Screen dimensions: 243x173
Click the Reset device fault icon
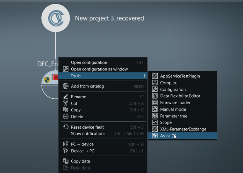65,127
